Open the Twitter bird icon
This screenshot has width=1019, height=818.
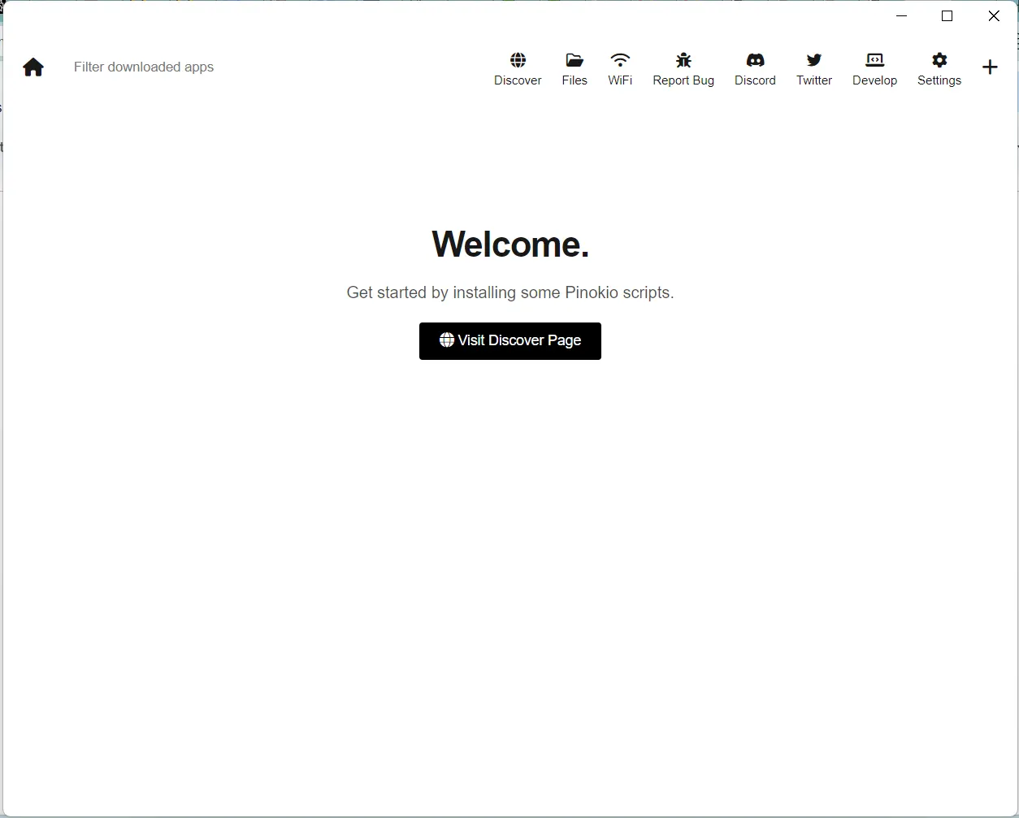coord(813,60)
